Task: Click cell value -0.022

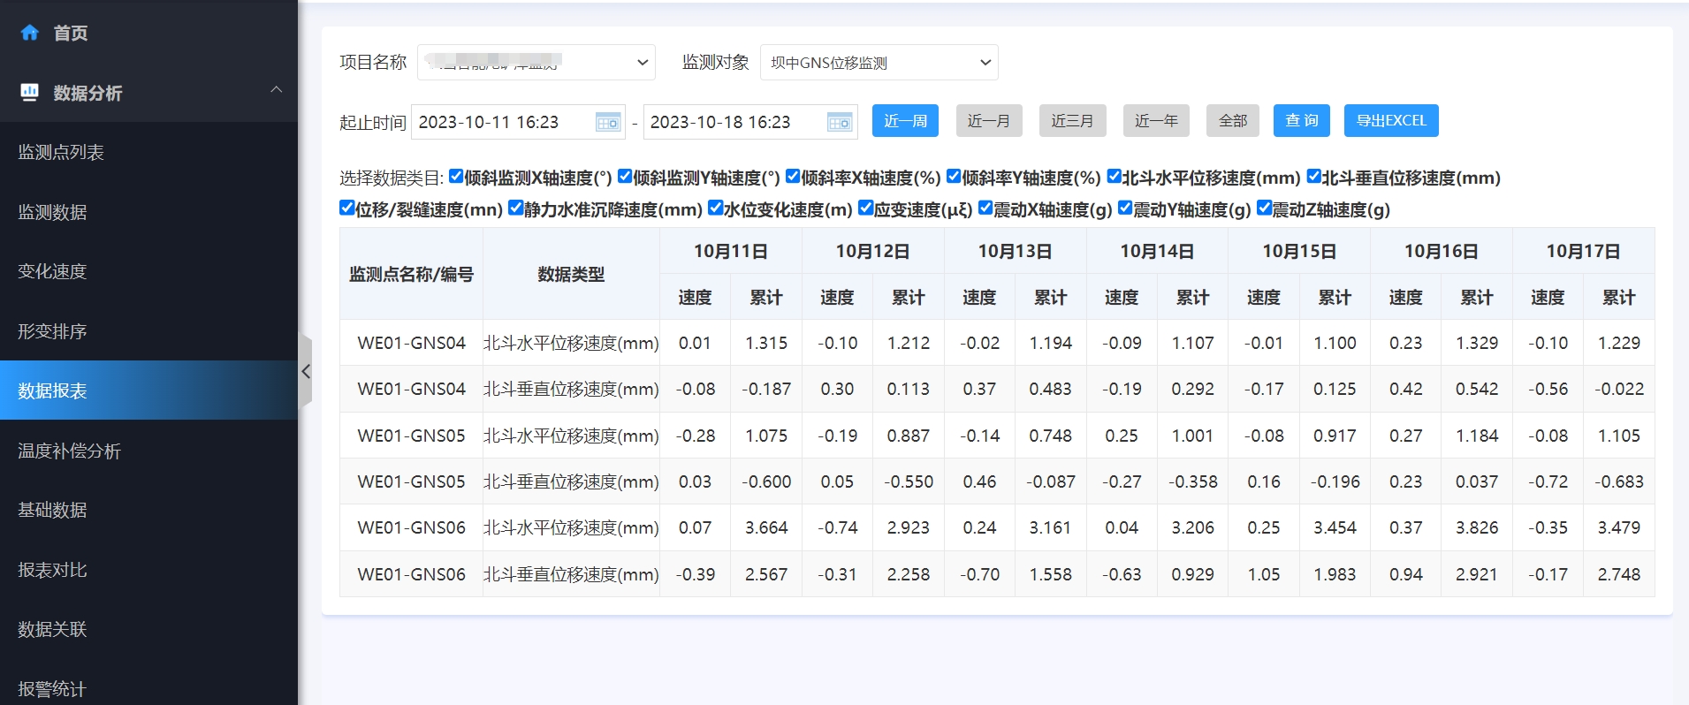Action: pos(1619,389)
